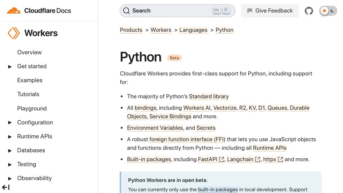
Task: Go to Workers breadcrumb link
Action: [161, 30]
